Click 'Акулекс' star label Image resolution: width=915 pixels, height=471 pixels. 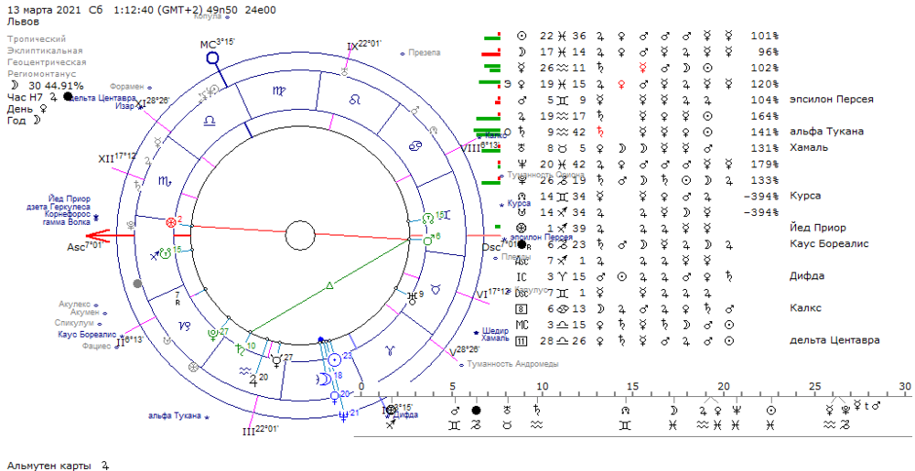coord(75,305)
